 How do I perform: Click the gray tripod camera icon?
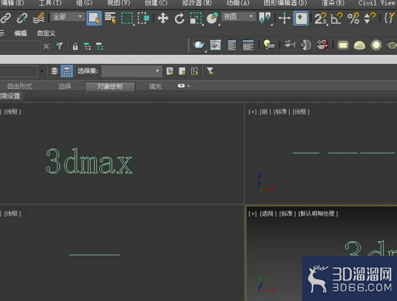coord(290,46)
